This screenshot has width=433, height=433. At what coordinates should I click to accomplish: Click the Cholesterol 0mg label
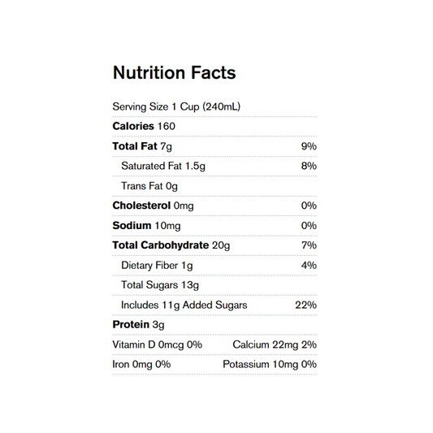pos(153,206)
